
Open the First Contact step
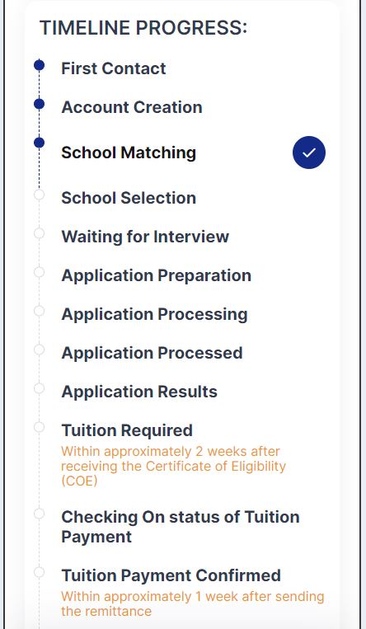pos(114,68)
